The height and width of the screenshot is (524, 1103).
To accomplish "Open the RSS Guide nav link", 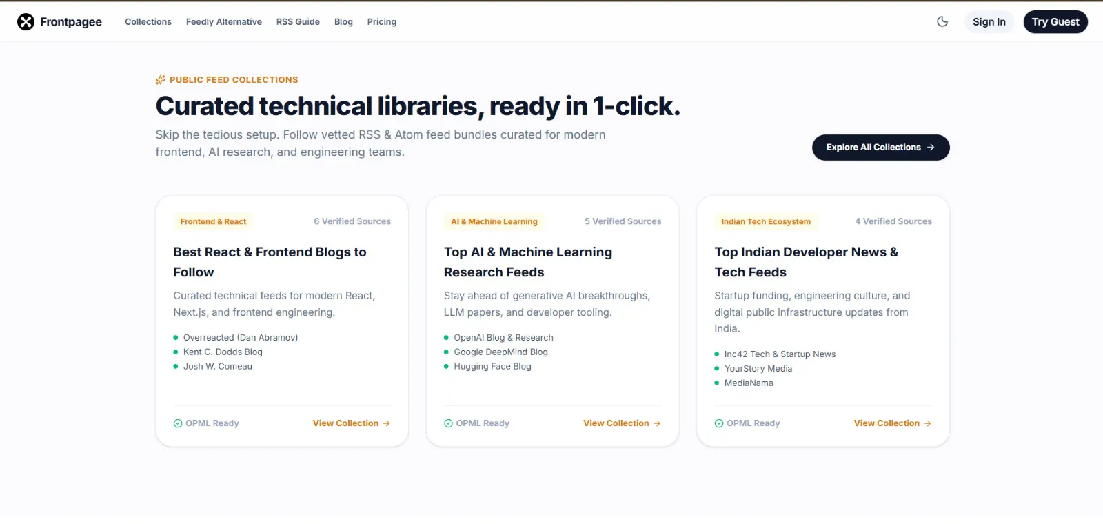I will (298, 22).
